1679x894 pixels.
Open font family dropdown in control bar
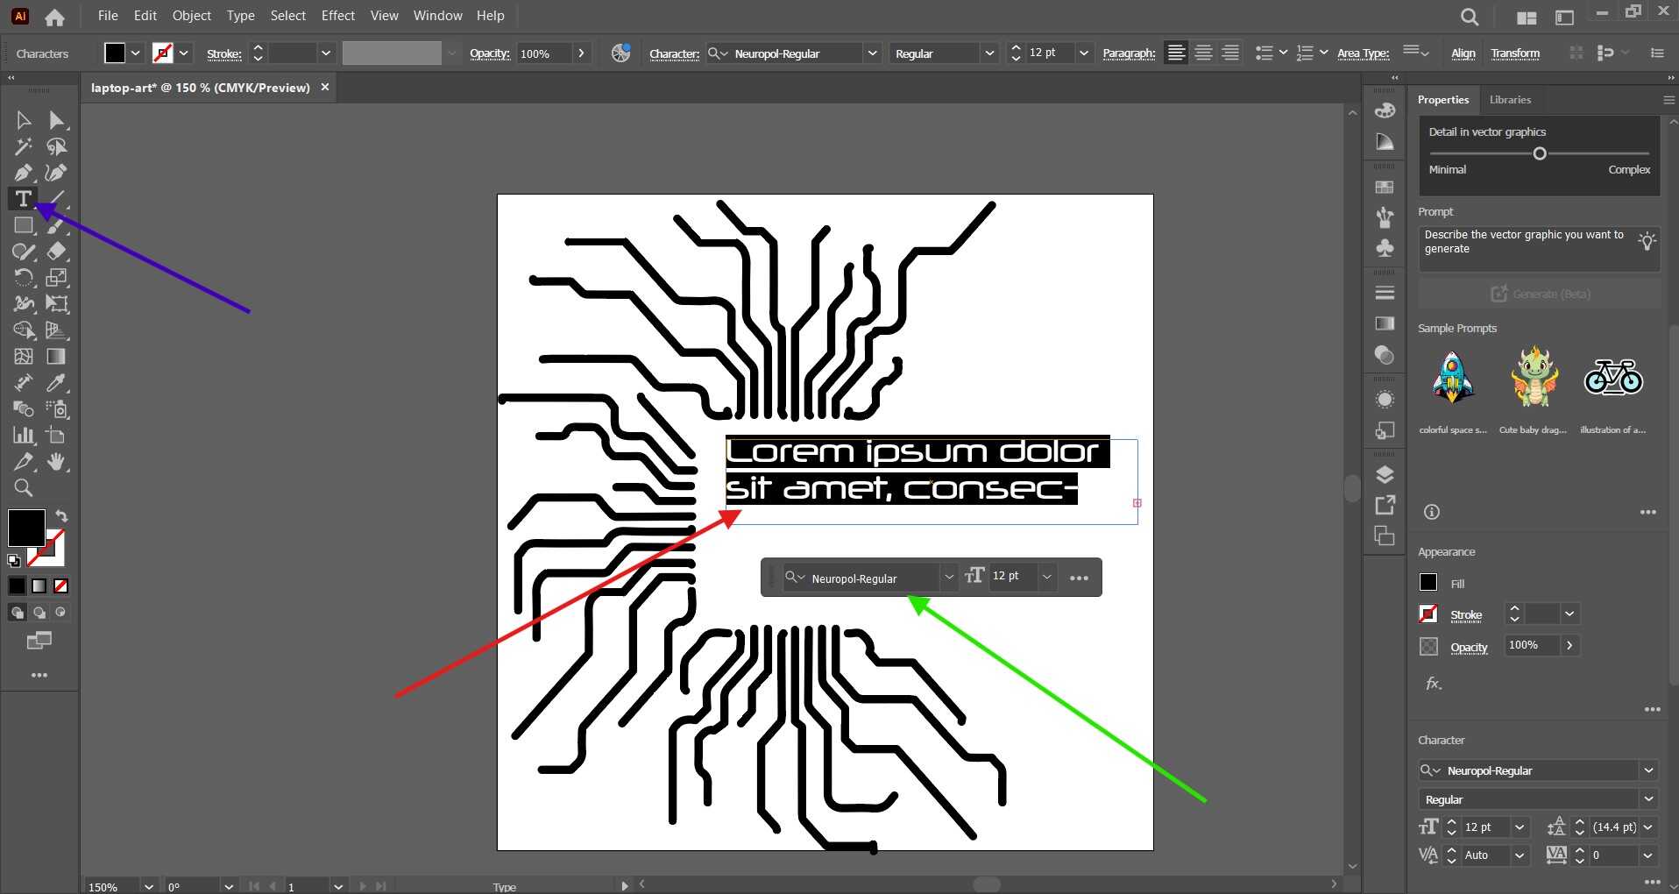click(x=873, y=53)
